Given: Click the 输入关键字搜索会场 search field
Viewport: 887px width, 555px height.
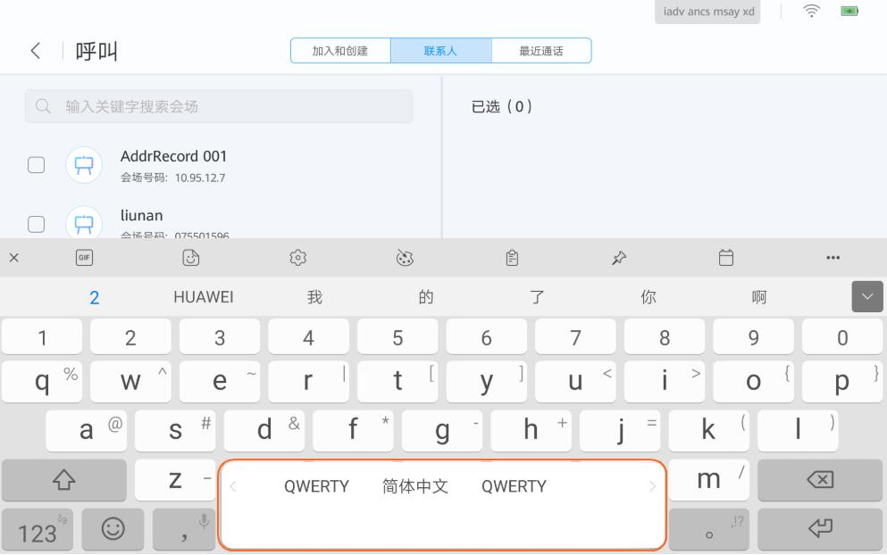Looking at the screenshot, I should (217, 105).
